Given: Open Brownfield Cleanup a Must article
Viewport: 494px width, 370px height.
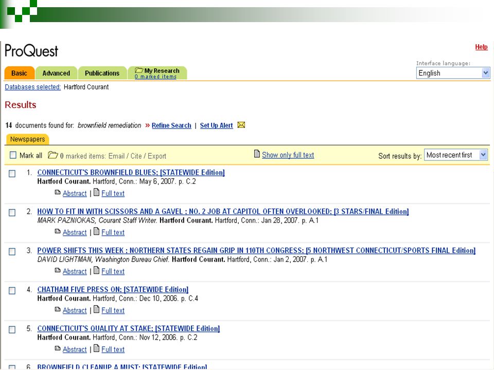Looking at the screenshot, I should [x=122, y=367].
